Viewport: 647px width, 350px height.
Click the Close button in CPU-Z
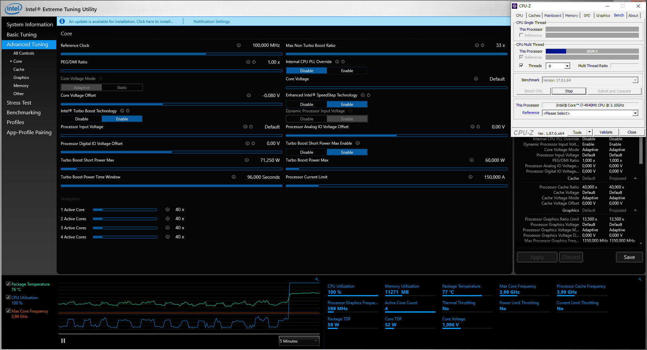pyautogui.click(x=632, y=132)
